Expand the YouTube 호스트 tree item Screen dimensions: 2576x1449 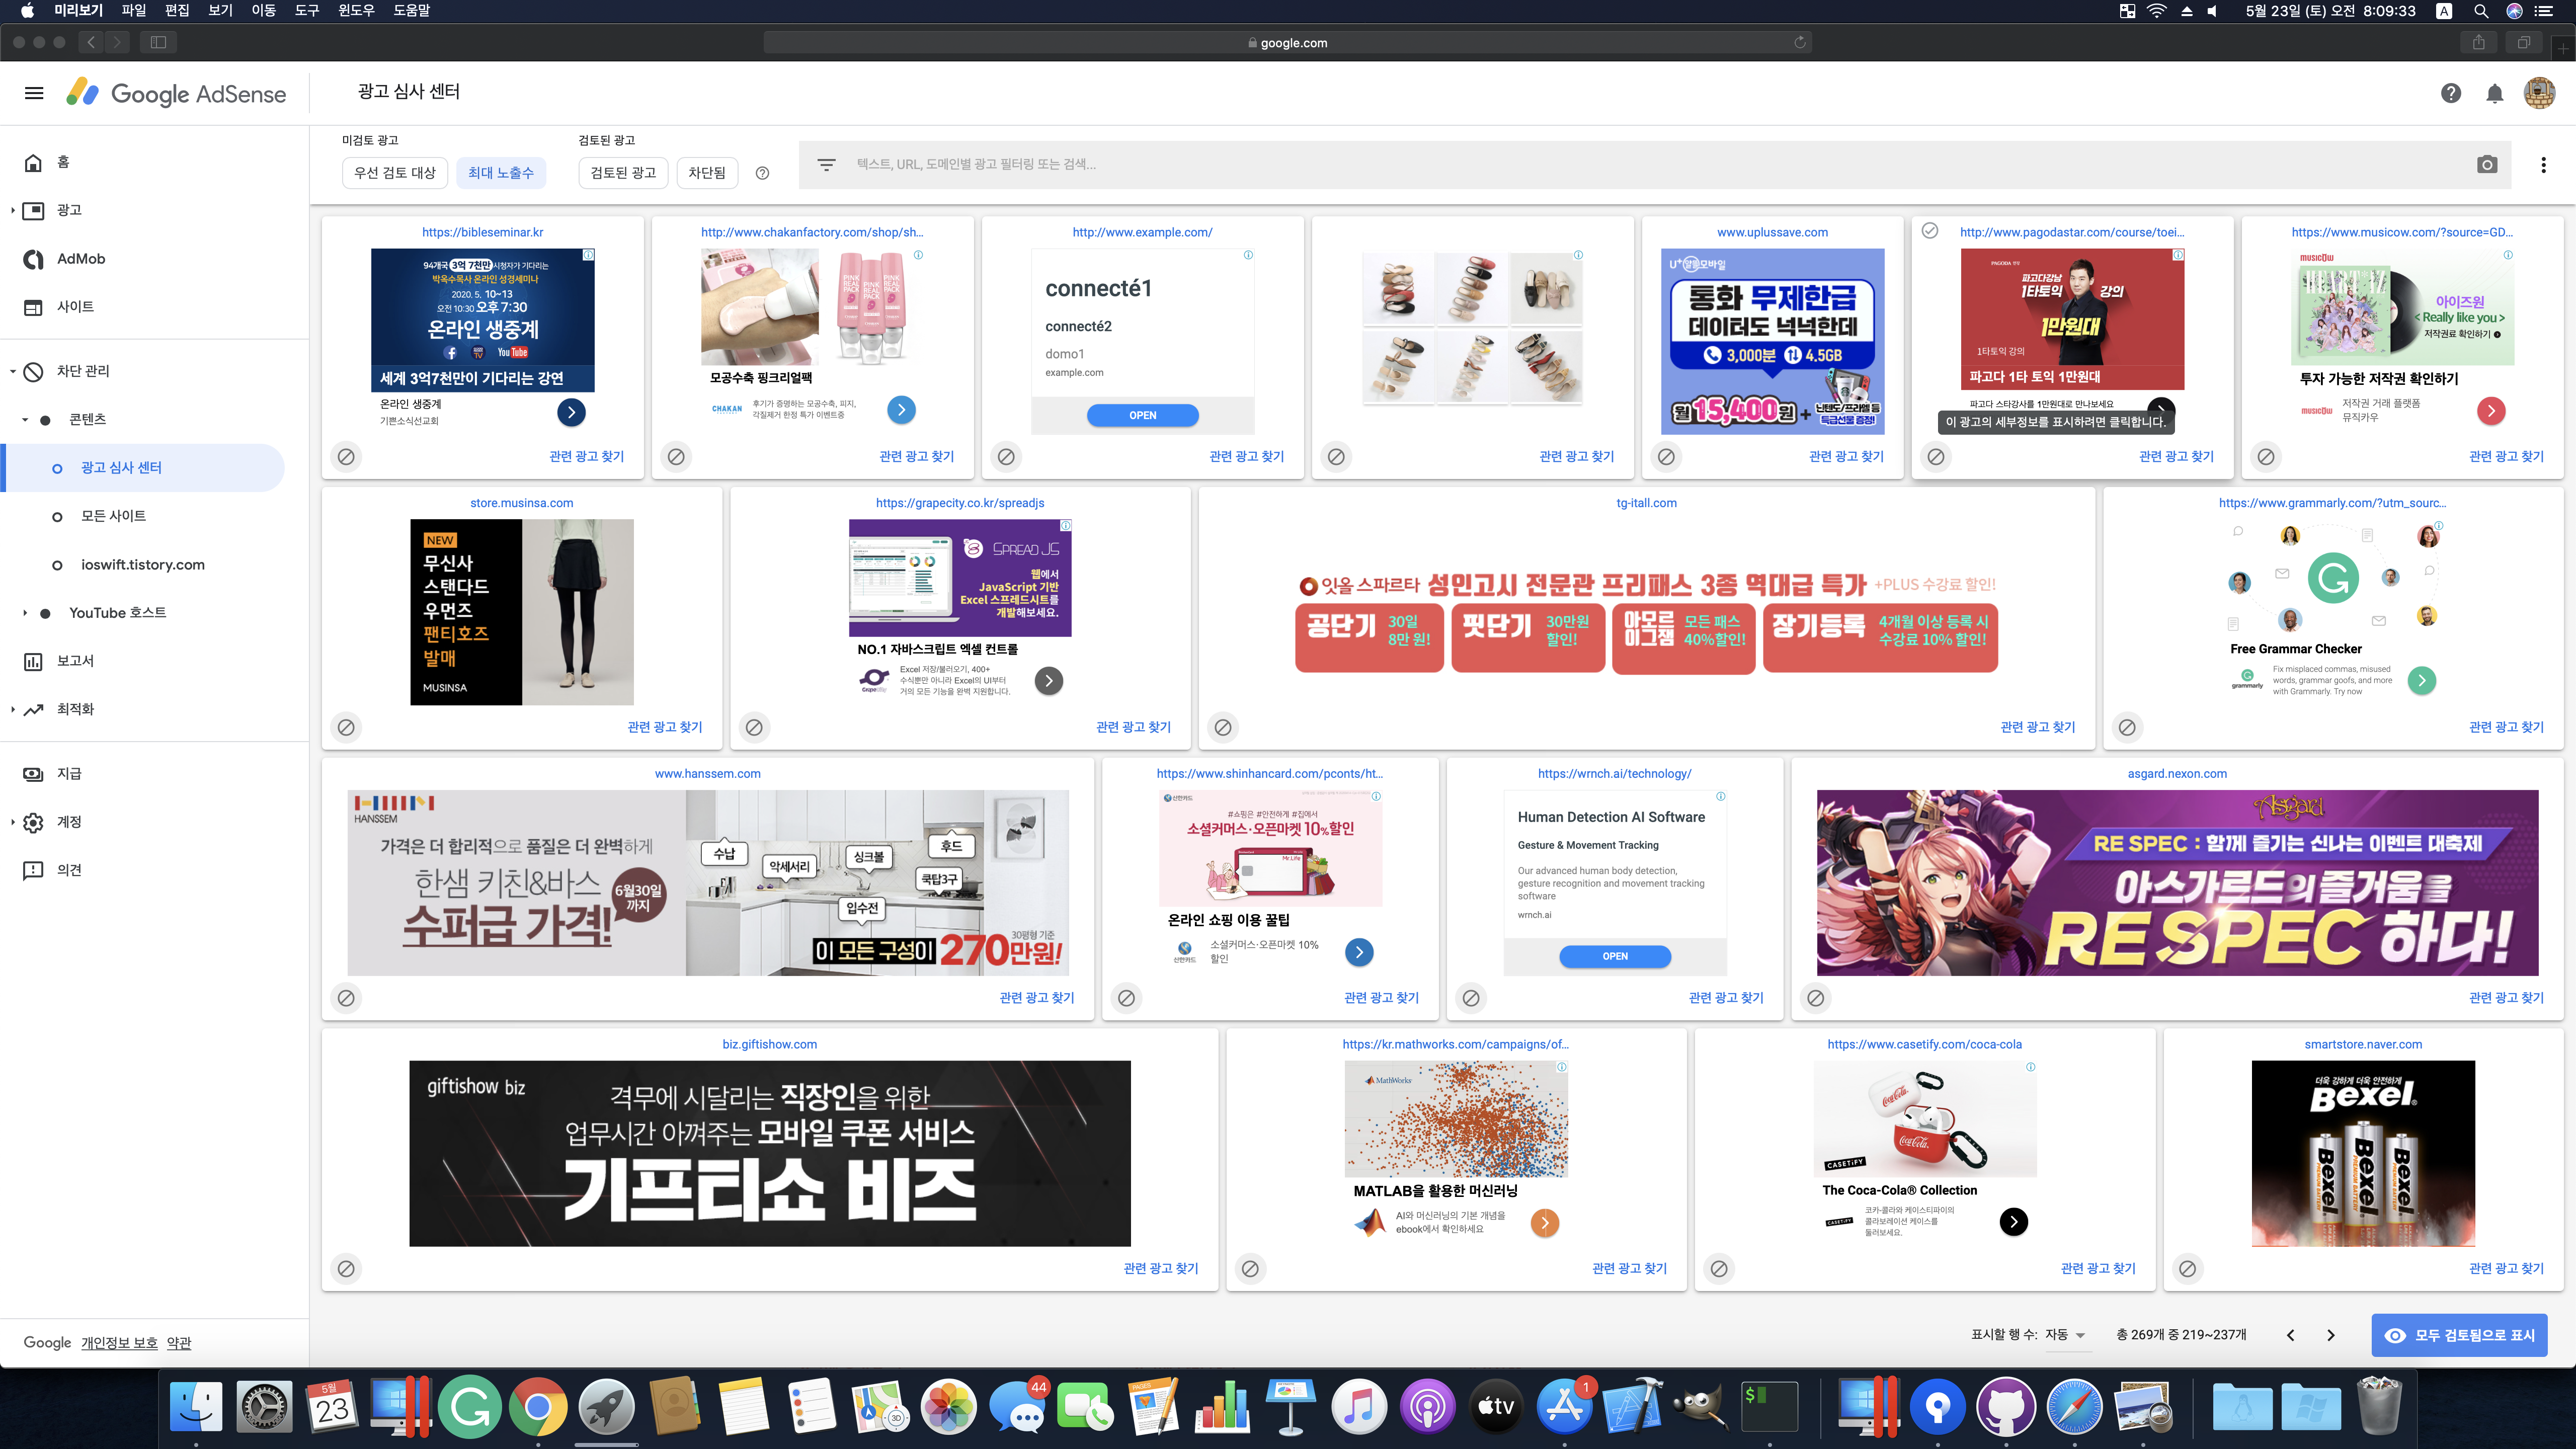pos(25,613)
